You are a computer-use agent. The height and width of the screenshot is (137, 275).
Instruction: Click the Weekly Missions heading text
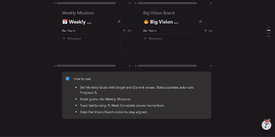(78, 13)
